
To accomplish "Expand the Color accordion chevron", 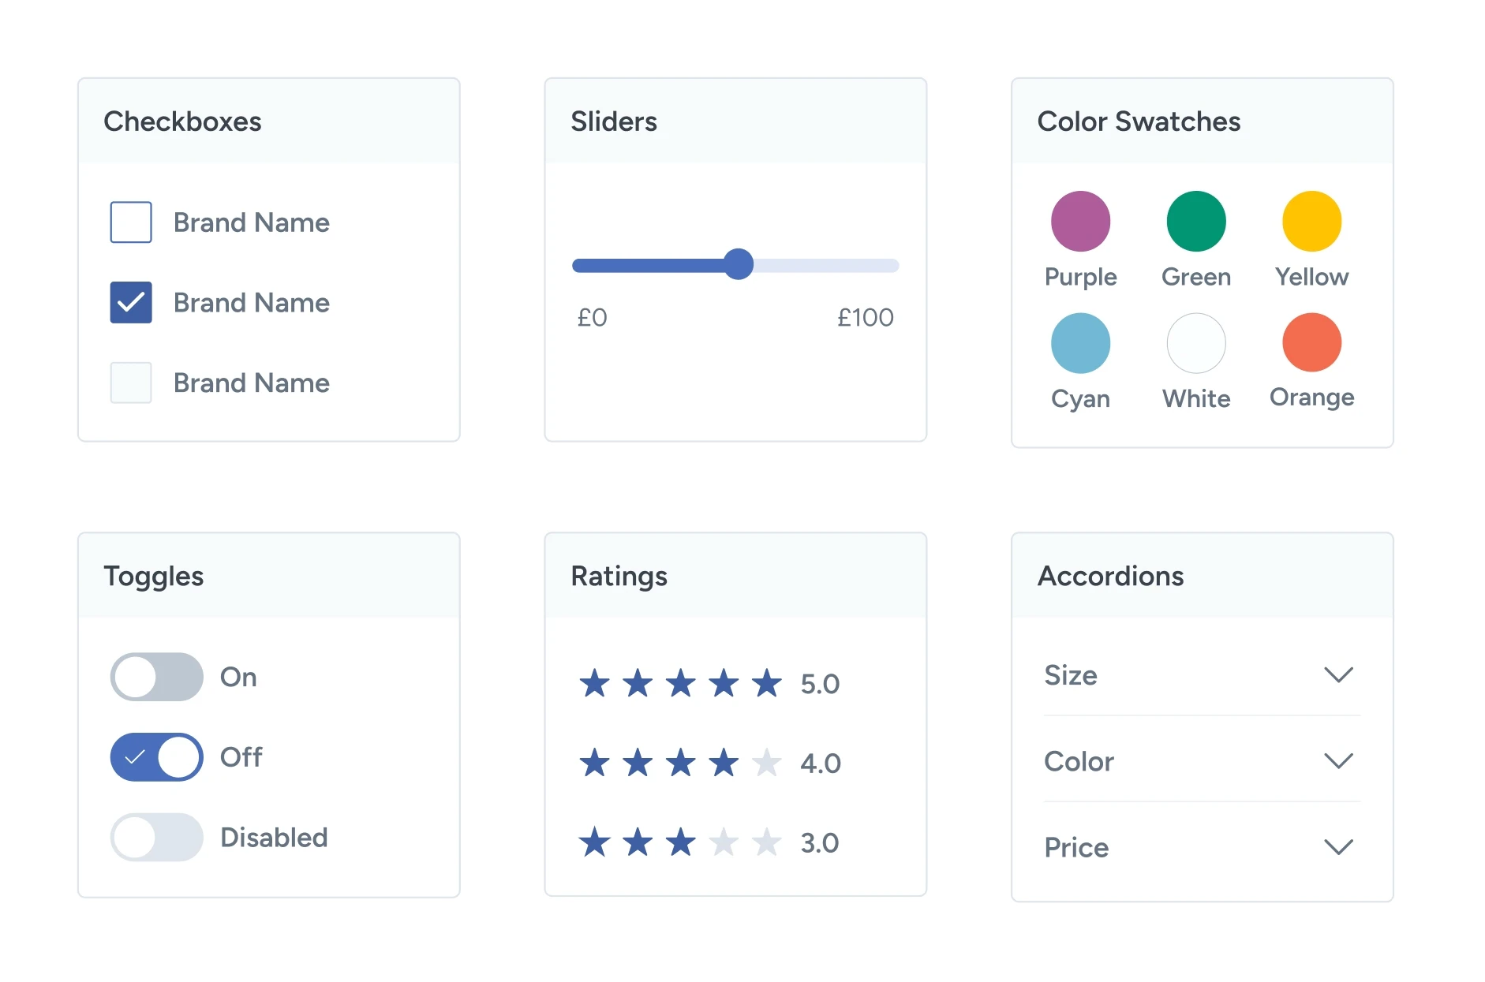I will [1338, 761].
